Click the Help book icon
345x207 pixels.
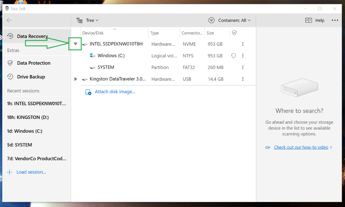pos(308,20)
